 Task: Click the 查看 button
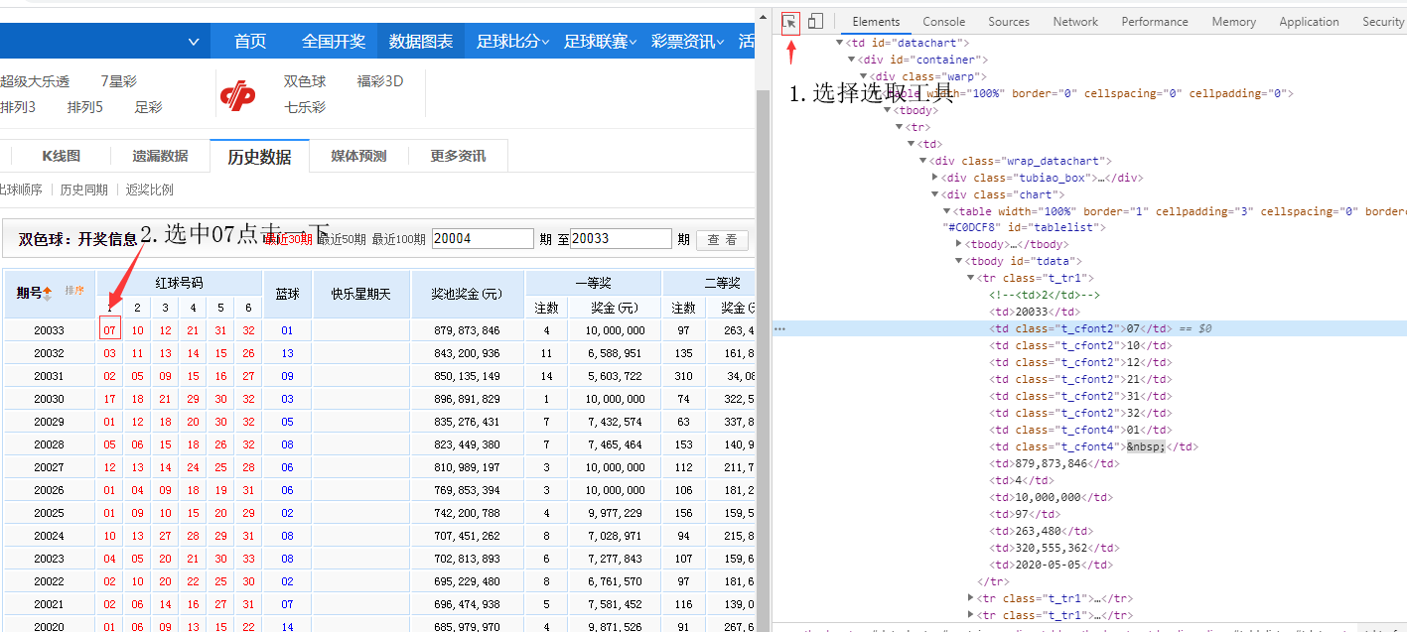[722, 239]
